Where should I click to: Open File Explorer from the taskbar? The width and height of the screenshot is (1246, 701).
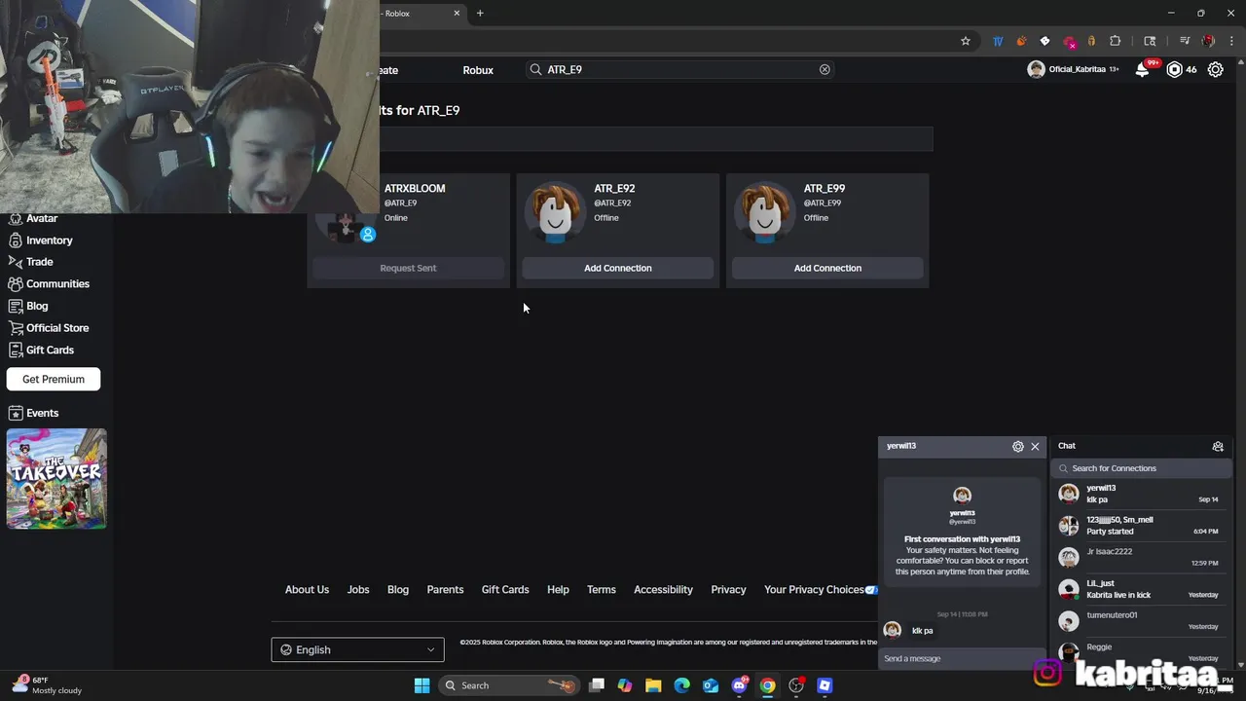coord(653,685)
